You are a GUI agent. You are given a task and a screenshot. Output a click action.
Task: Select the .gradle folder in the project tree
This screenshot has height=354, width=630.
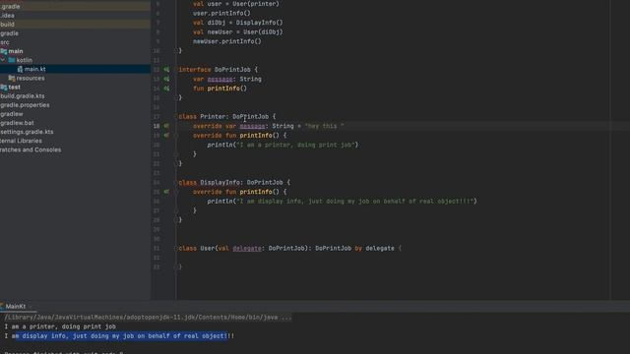[x=11, y=7]
